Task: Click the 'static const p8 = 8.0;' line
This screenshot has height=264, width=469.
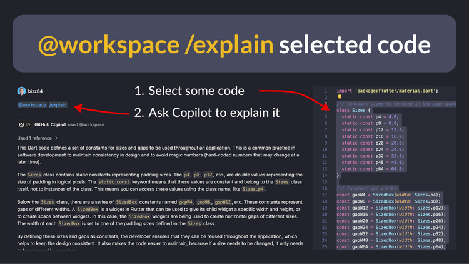Action: pyautogui.click(x=370, y=123)
